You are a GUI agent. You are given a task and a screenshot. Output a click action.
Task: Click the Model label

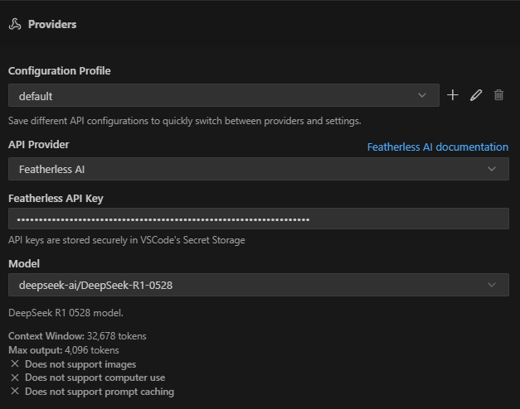(x=24, y=263)
